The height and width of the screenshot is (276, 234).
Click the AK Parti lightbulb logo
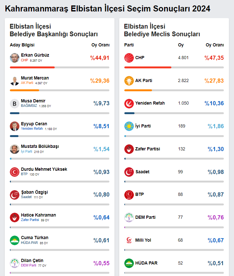pyautogui.click(x=129, y=81)
